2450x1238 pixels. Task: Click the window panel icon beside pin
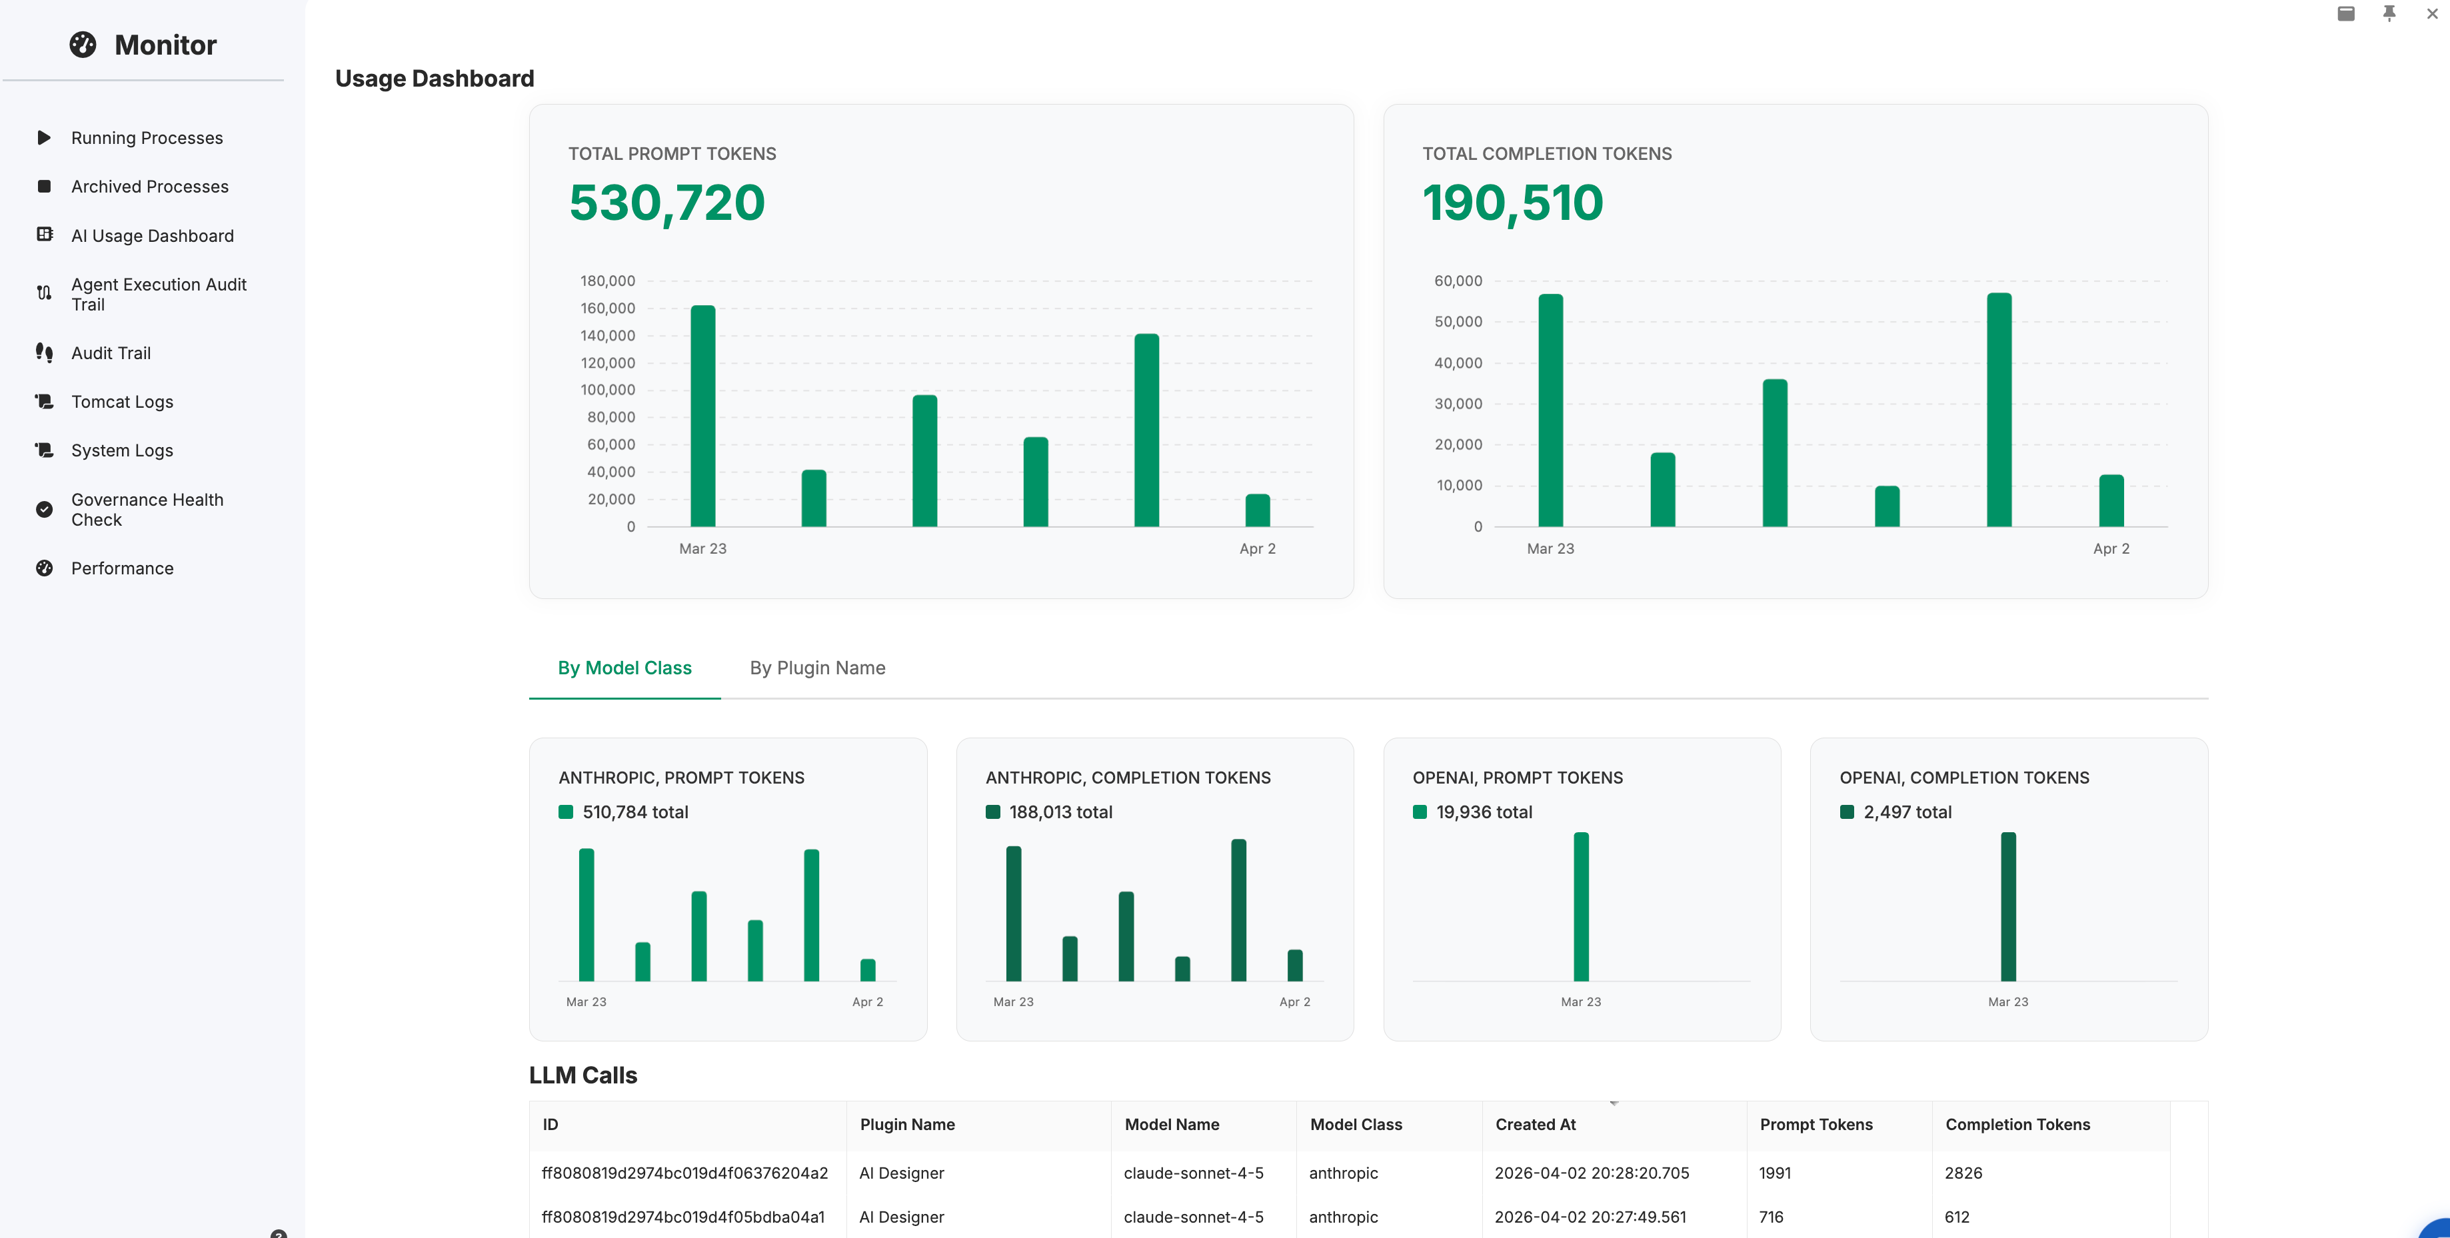click(x=2345, y=13)
